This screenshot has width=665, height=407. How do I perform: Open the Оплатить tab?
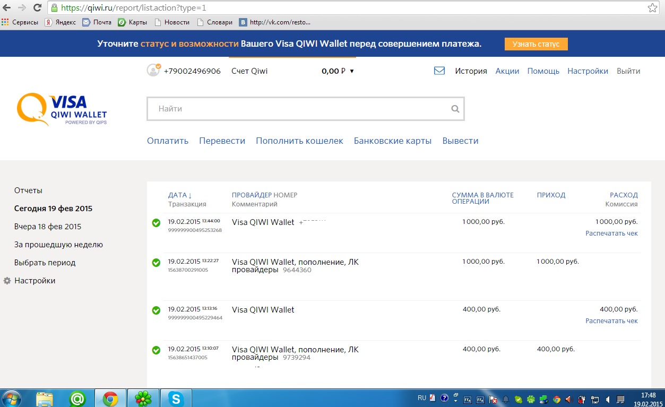tap(168, 141)
